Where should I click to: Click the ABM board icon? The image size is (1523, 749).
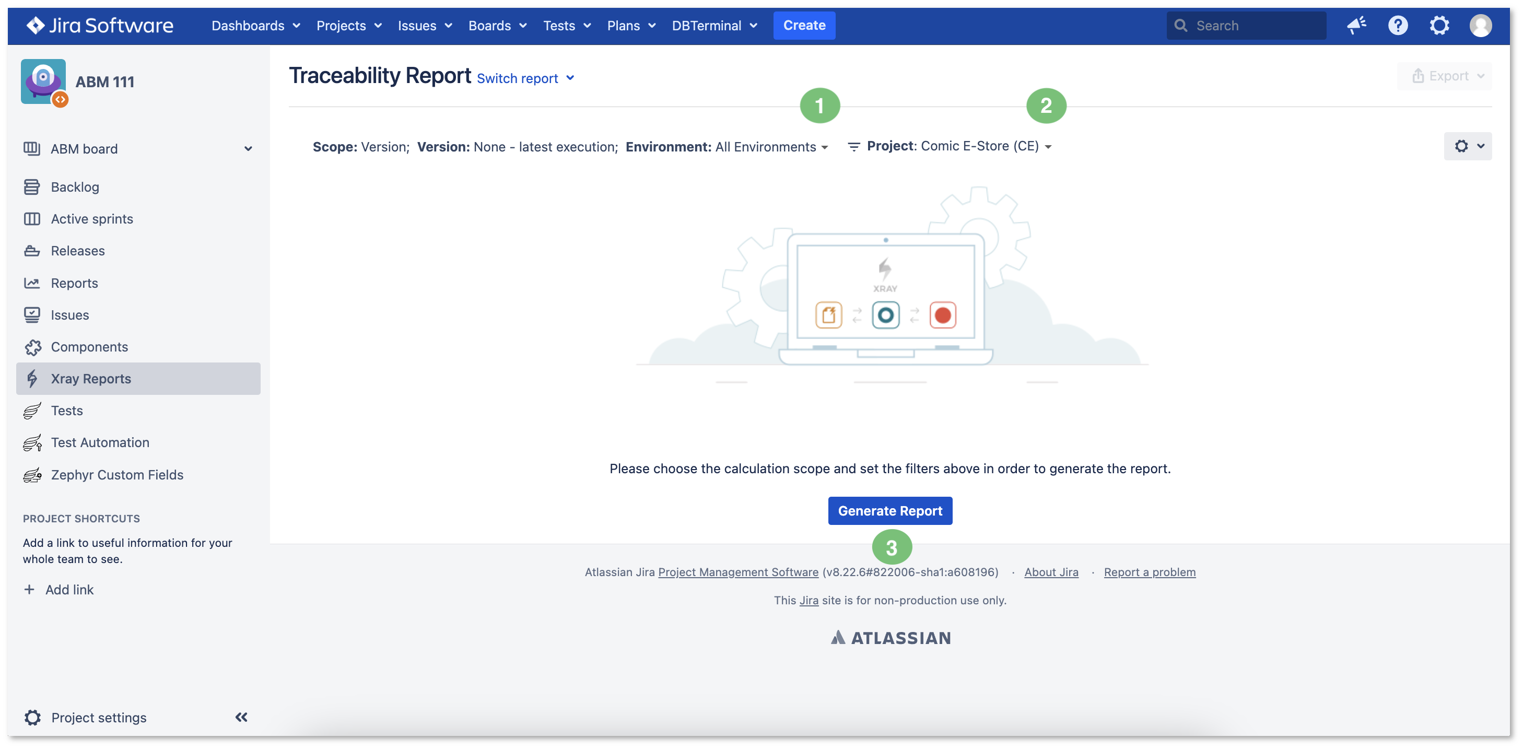pos(31,148)
